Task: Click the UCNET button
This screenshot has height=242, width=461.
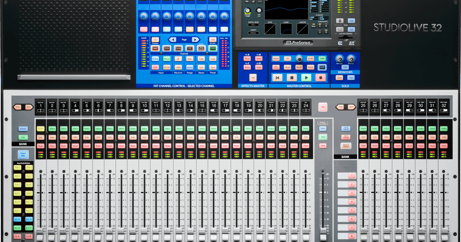Action: [311, 58]
